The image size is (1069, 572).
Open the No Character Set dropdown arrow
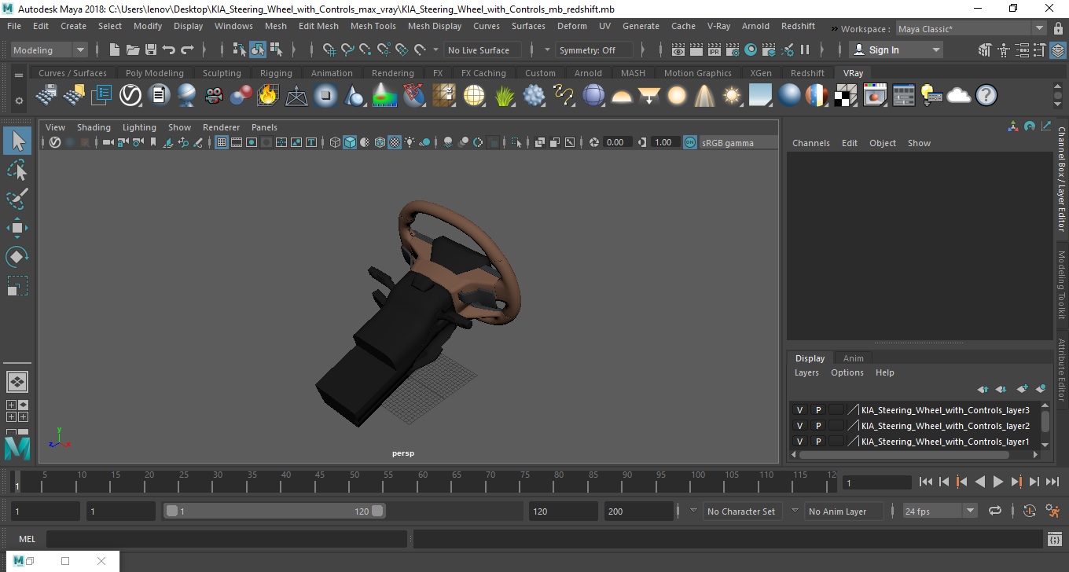point(693,511)
